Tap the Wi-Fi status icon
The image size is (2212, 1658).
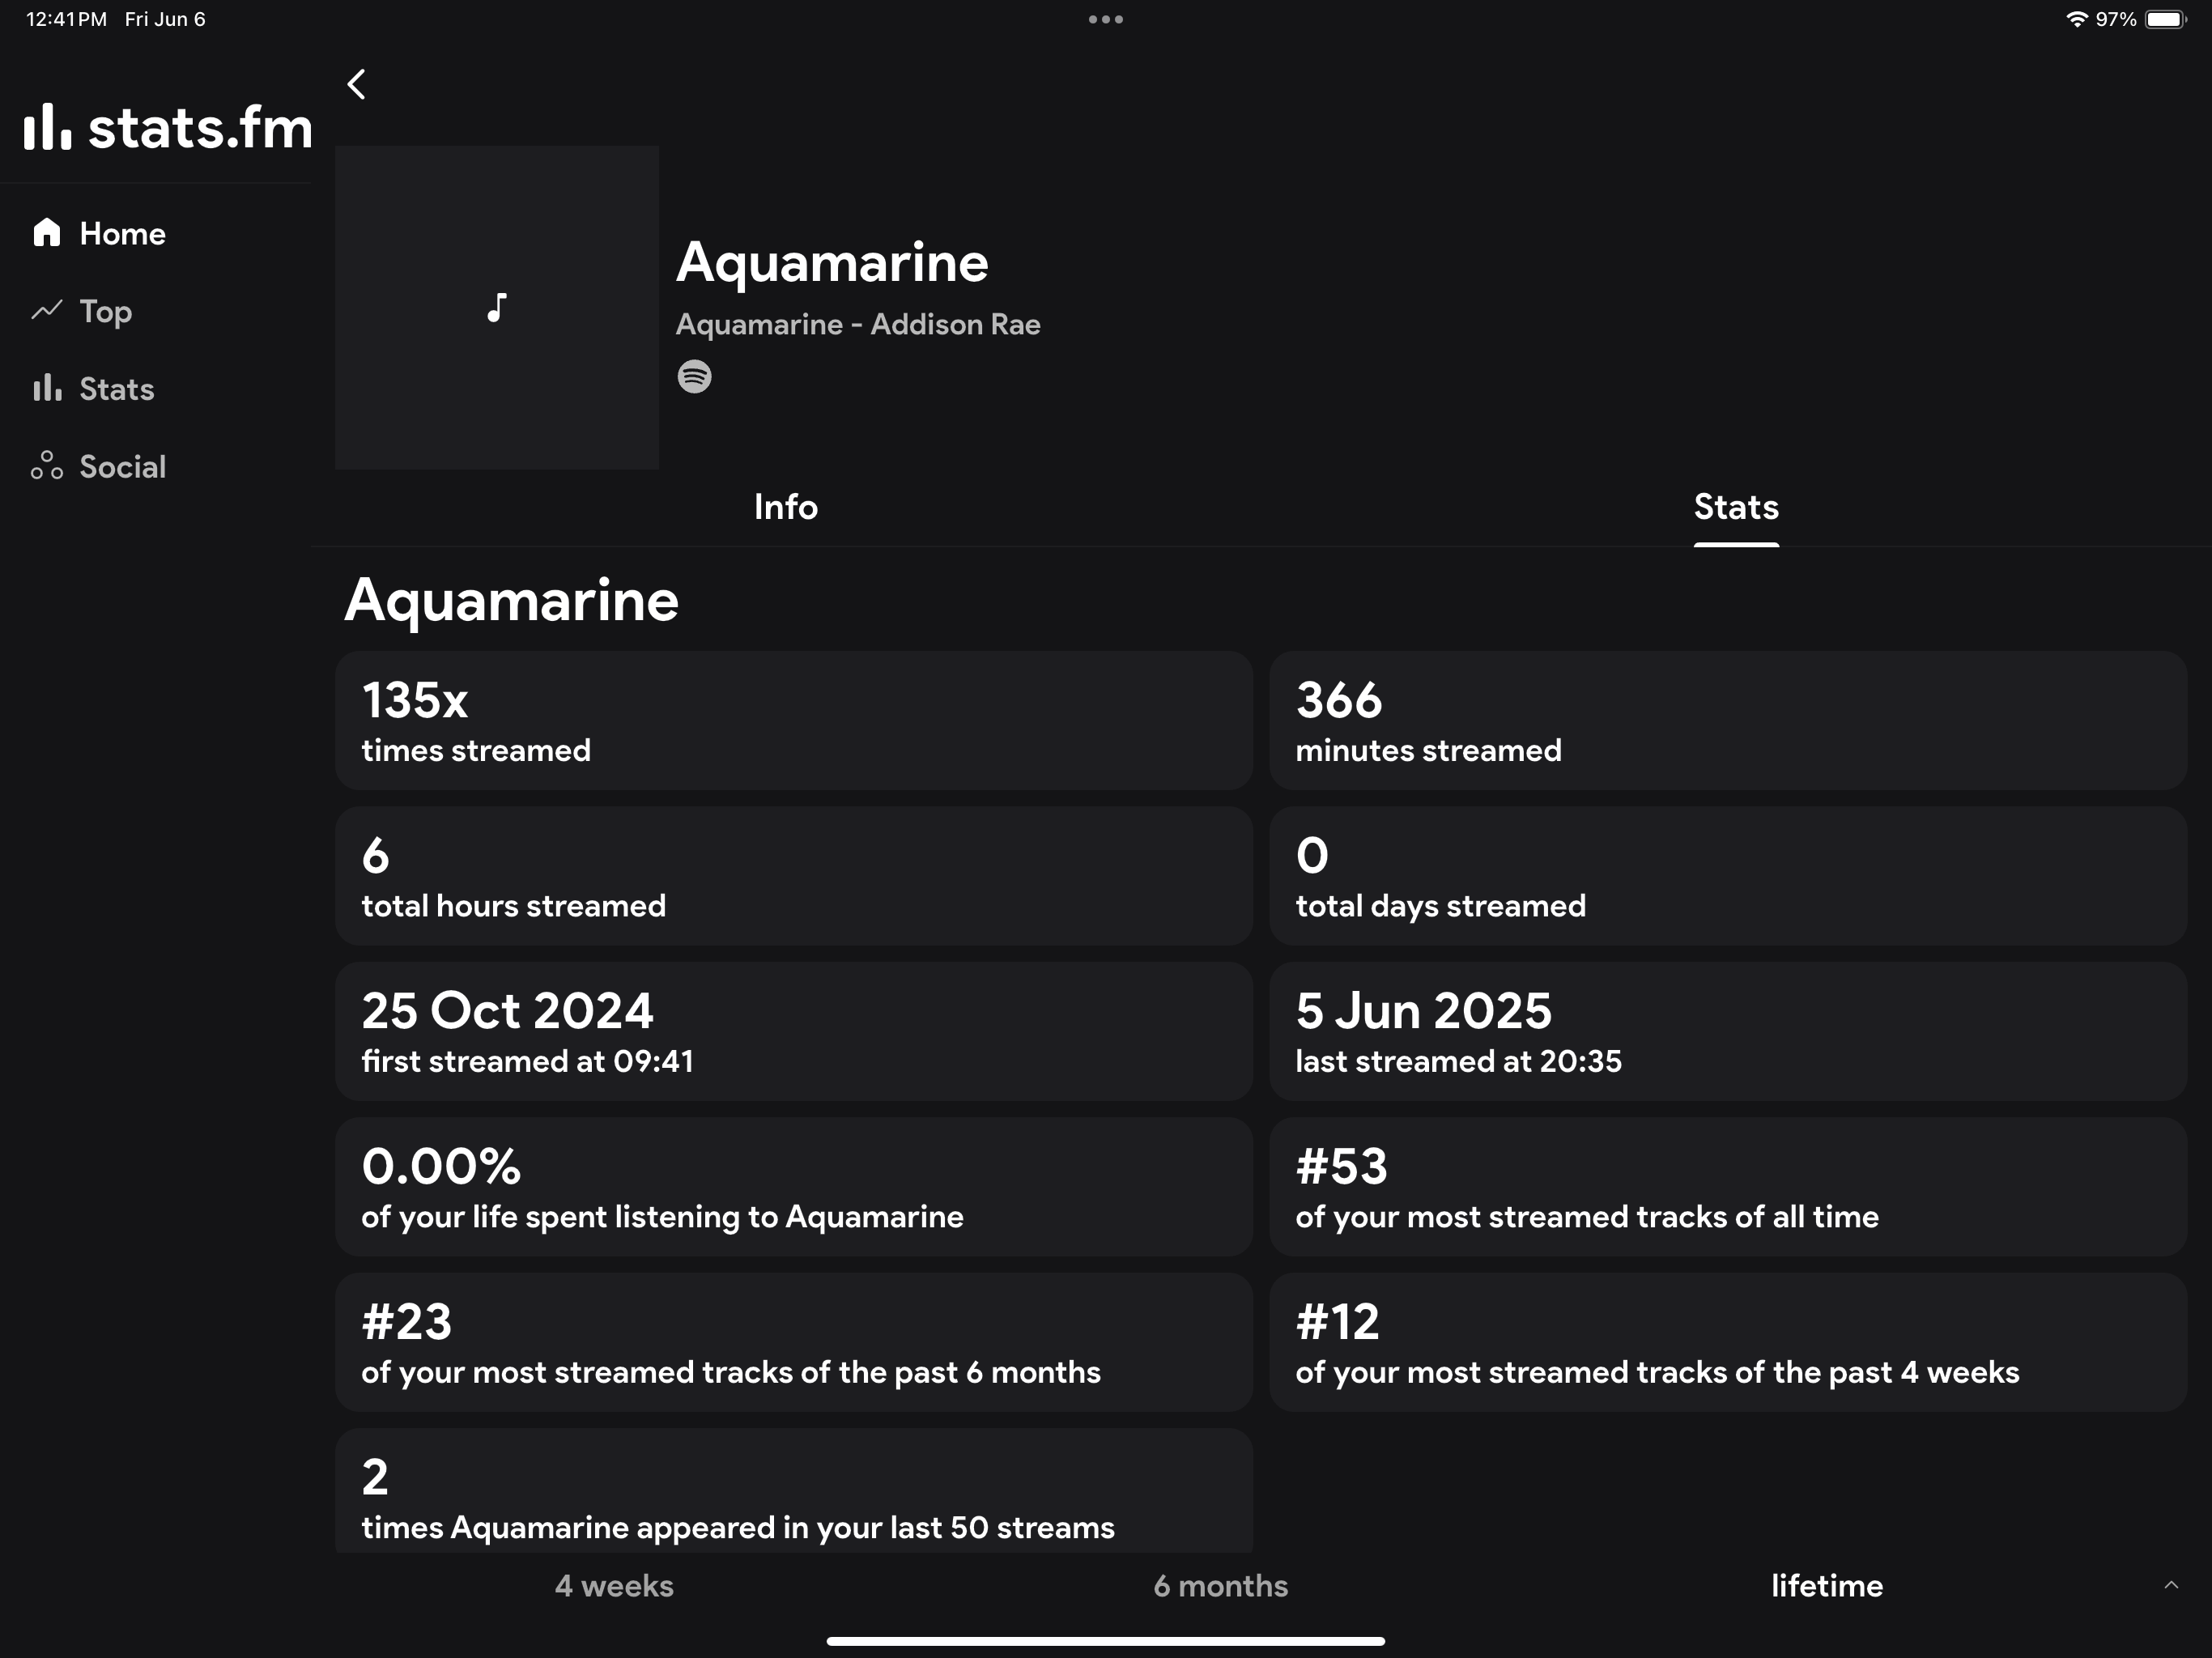[x=2076, y=19]
